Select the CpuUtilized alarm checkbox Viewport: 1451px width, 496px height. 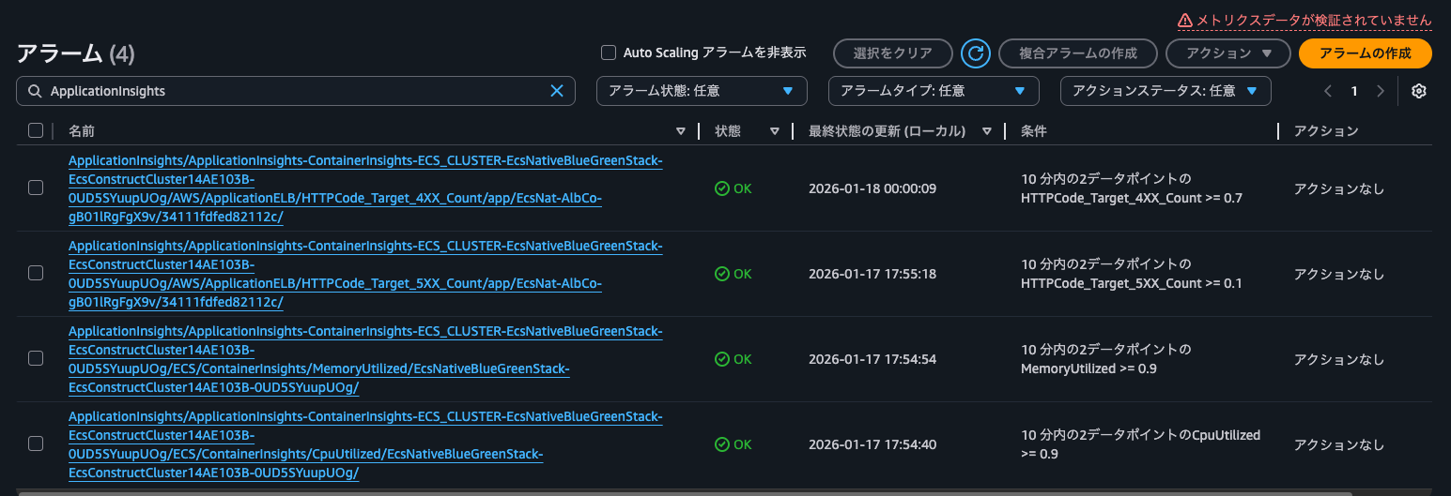[x=36, y=443]
